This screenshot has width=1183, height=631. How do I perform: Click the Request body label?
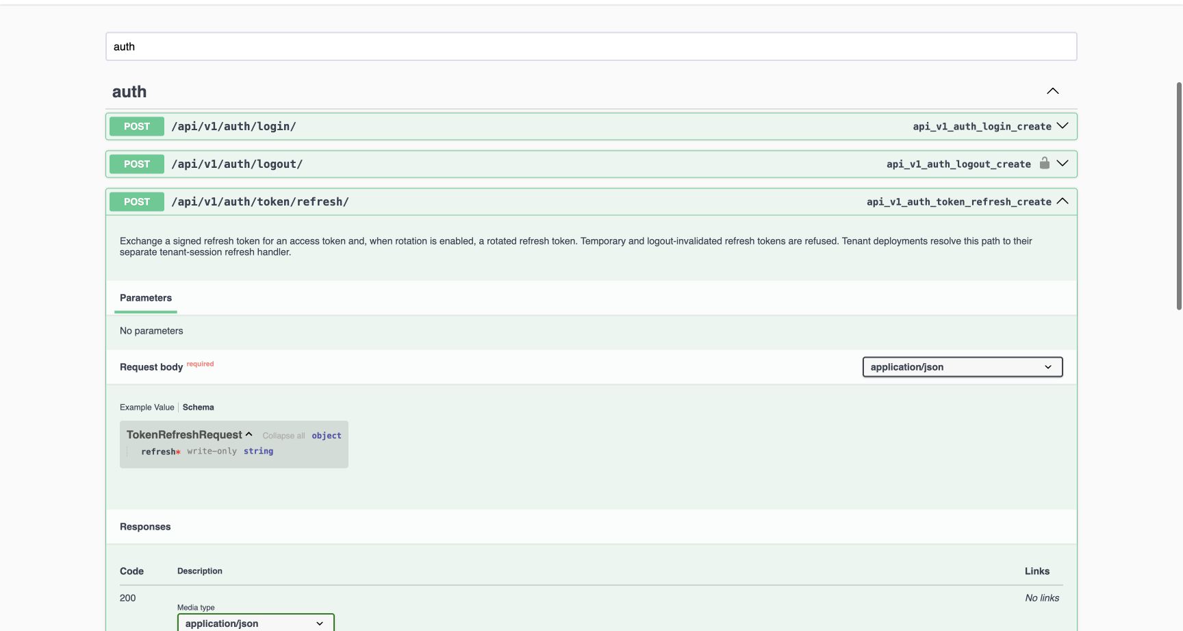151,367
